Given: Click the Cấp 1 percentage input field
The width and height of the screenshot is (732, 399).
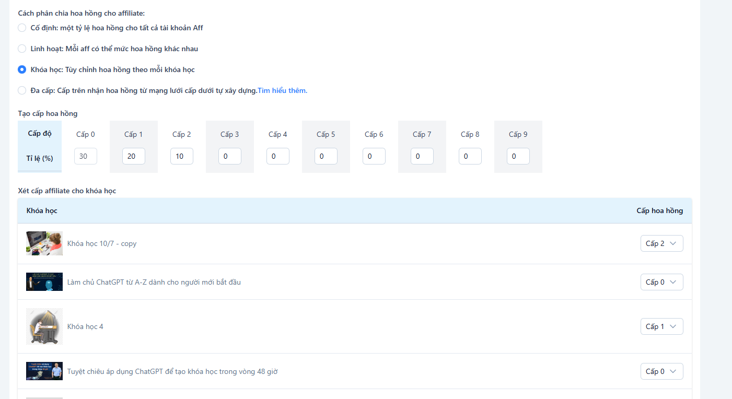Looking at the screenshot, I should (134, 156).
